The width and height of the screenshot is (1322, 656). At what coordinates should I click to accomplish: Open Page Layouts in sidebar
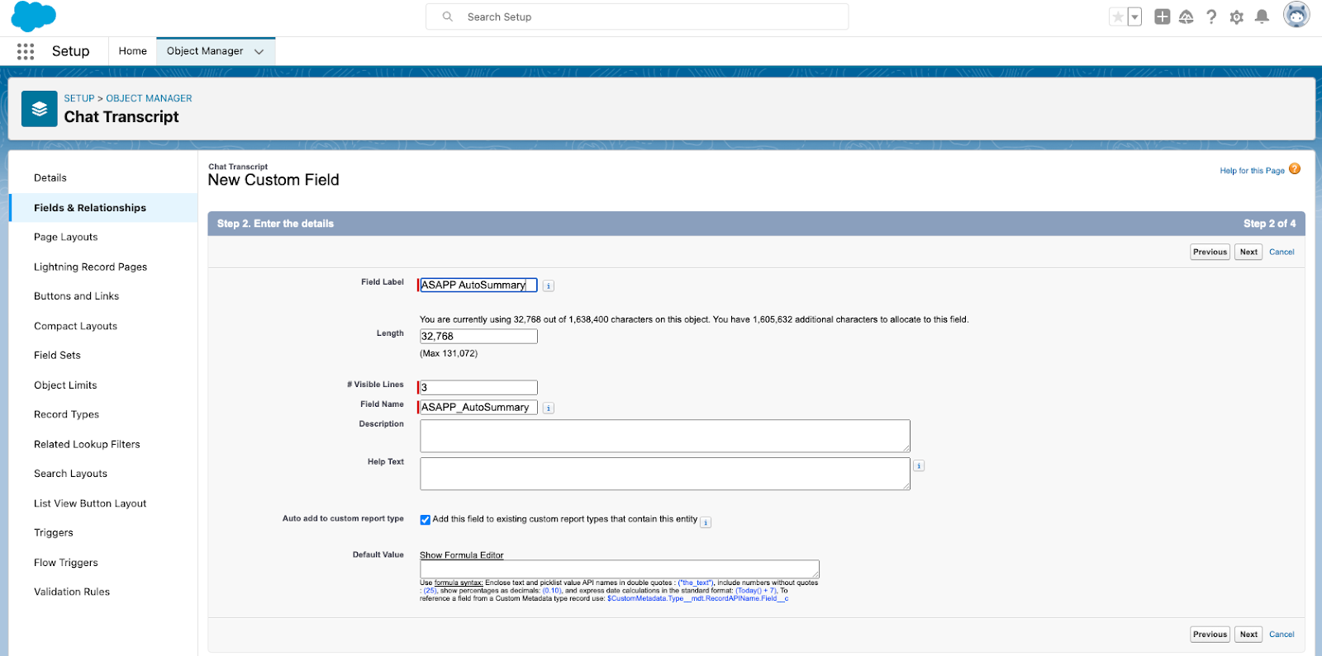[x=66, y=238]
